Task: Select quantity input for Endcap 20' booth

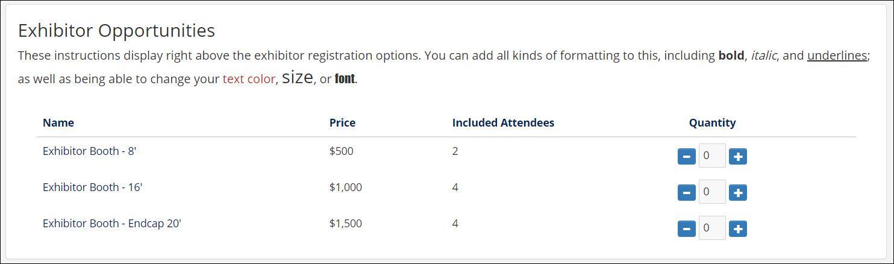Action: [x=712, y=228]
